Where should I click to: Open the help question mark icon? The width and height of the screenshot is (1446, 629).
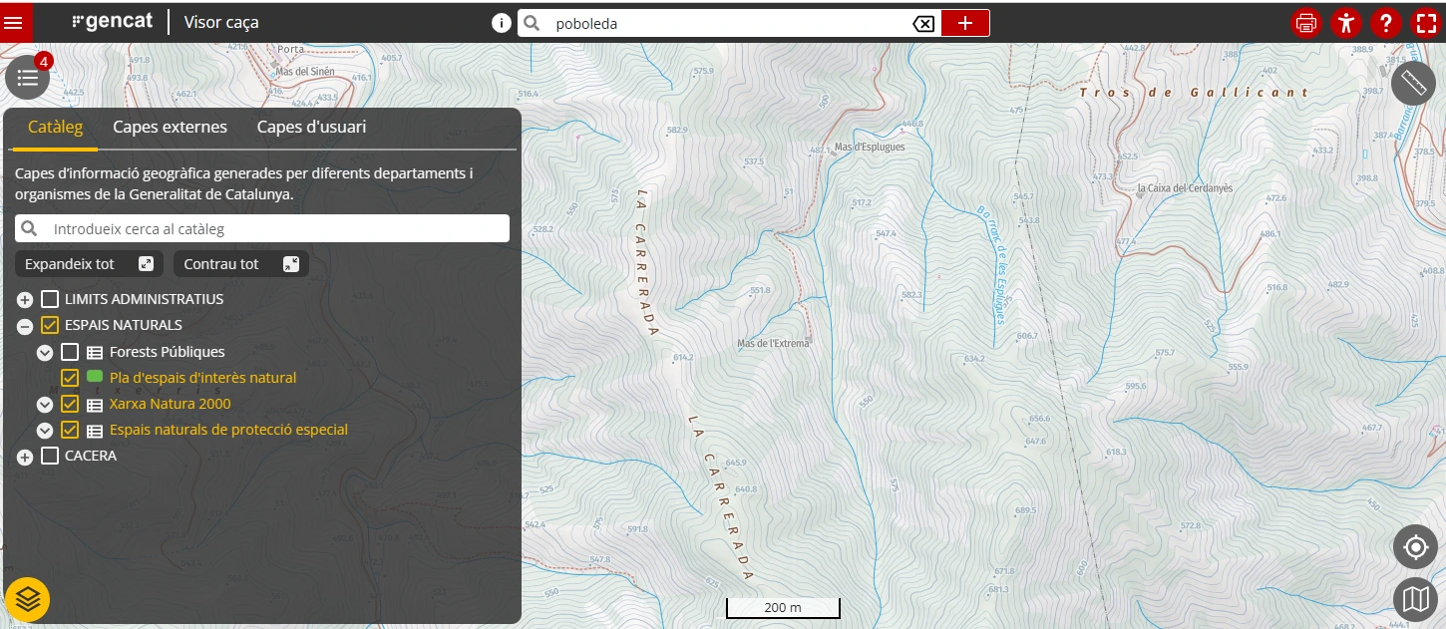pos(1386,23)
